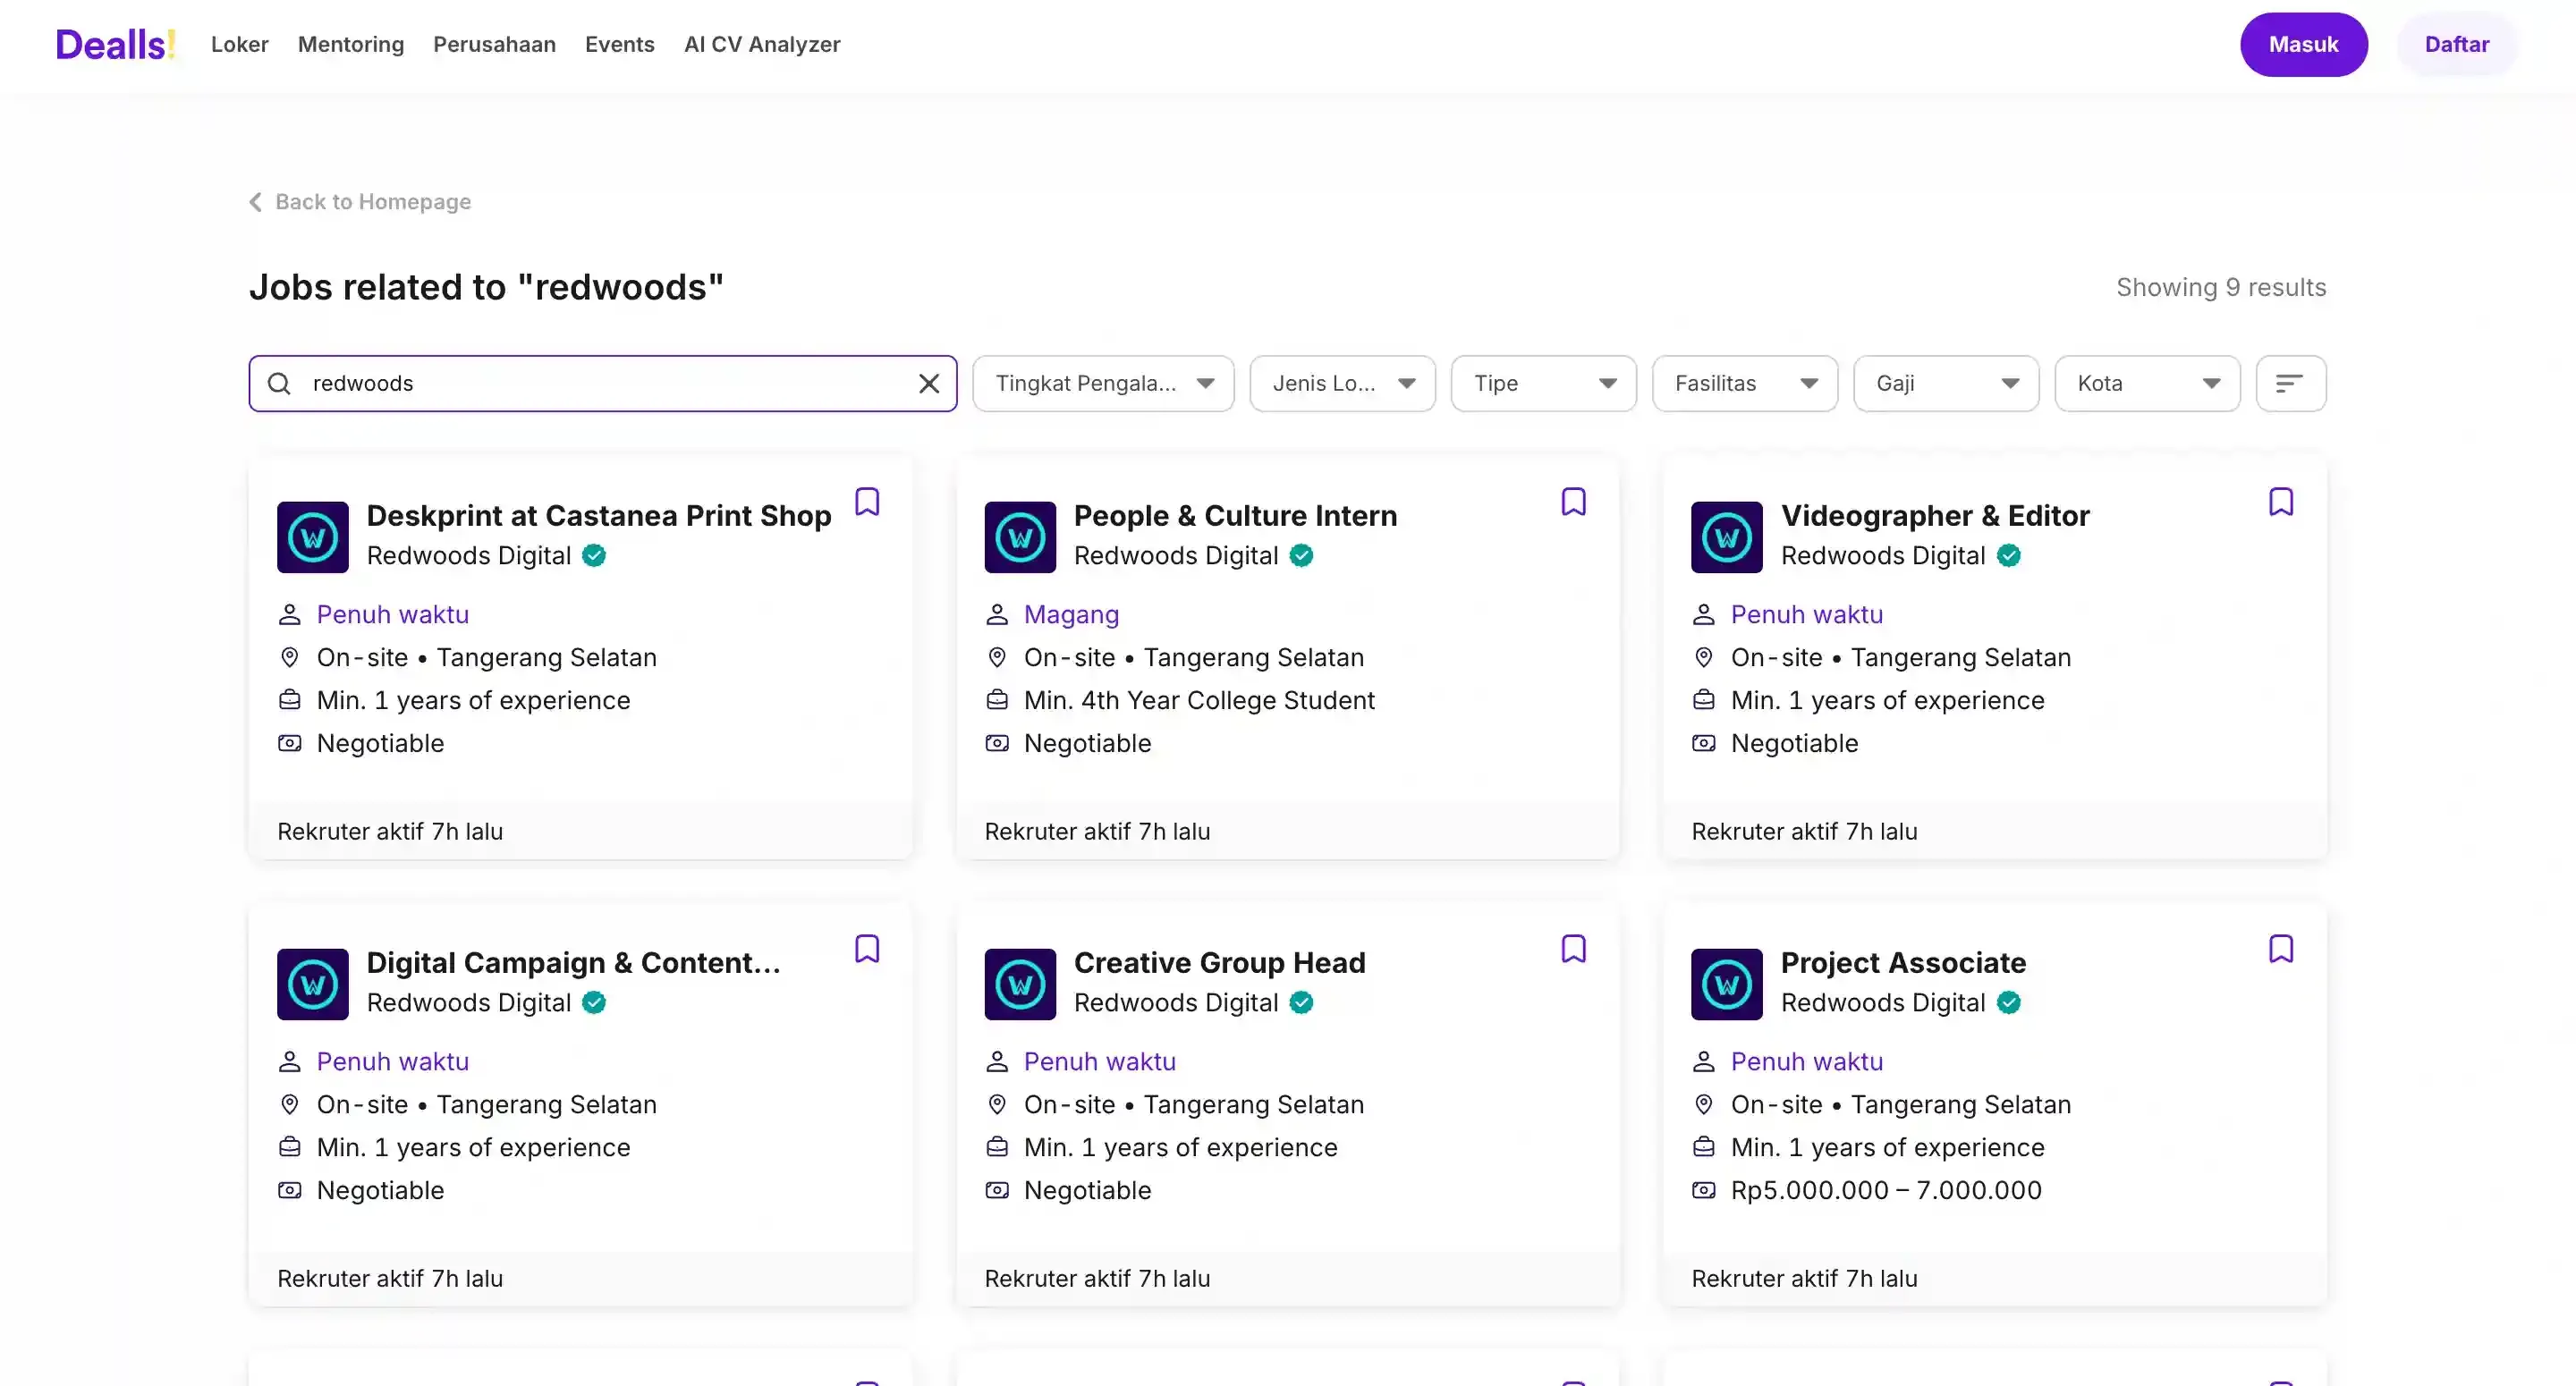Click verified badge on Digital Campaign card
Screen dimensions: 2576x1386
[x=594, y=1002]
